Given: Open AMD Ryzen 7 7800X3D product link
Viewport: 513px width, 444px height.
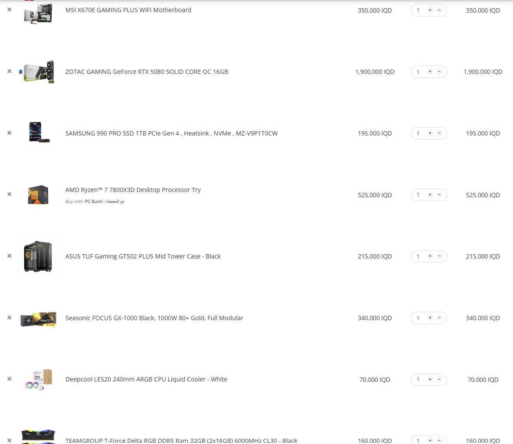Looking at the screenshot, I should [133, 190].
